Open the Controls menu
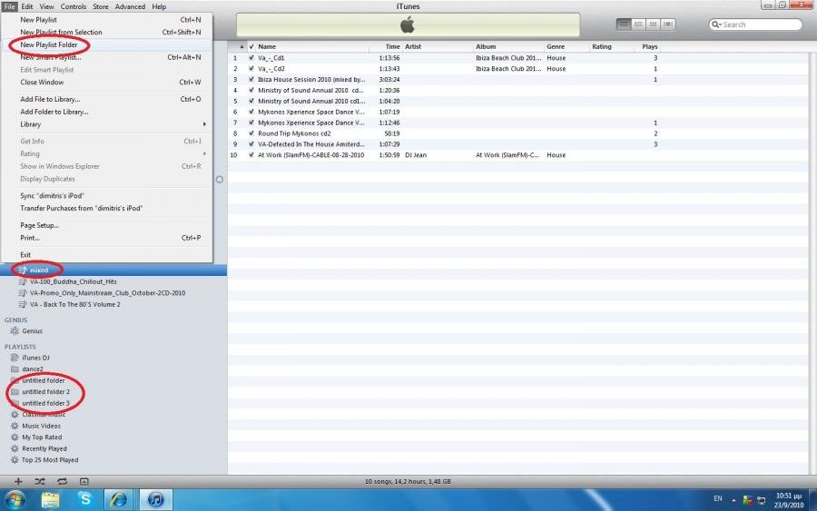817x511 pixels. tap(74, 6)
